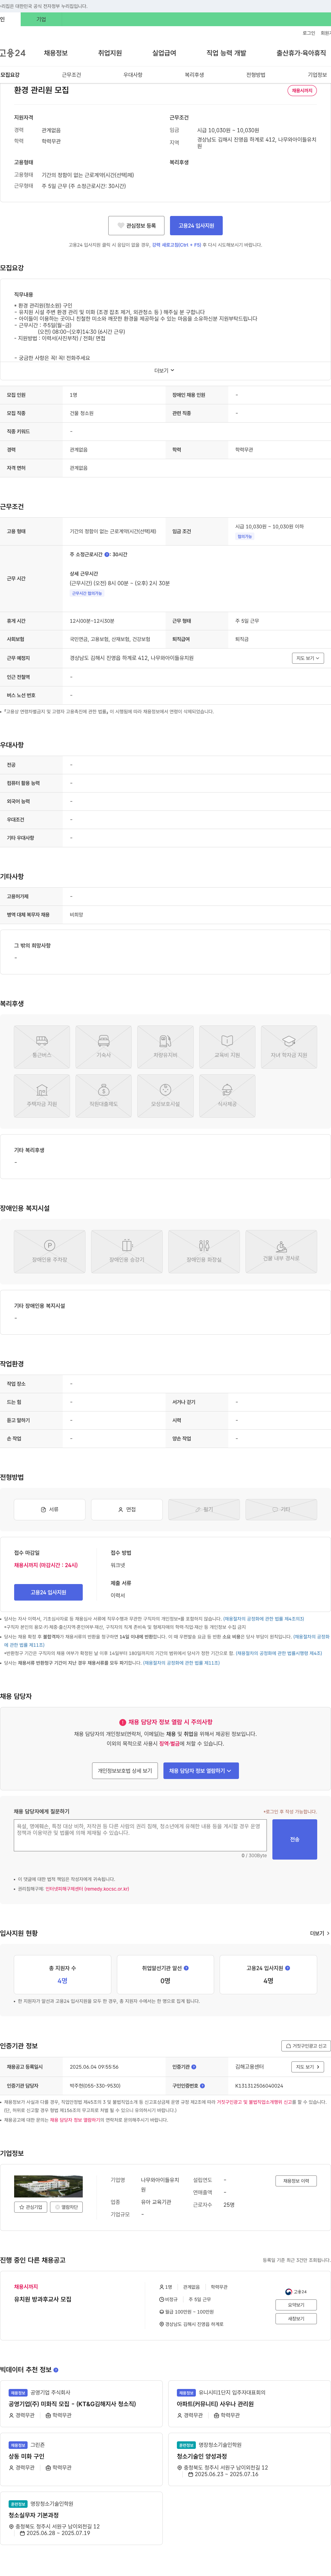331x2576 pixels.
Task: Click the 인증기관 info icon
Action: point(194,2067)
